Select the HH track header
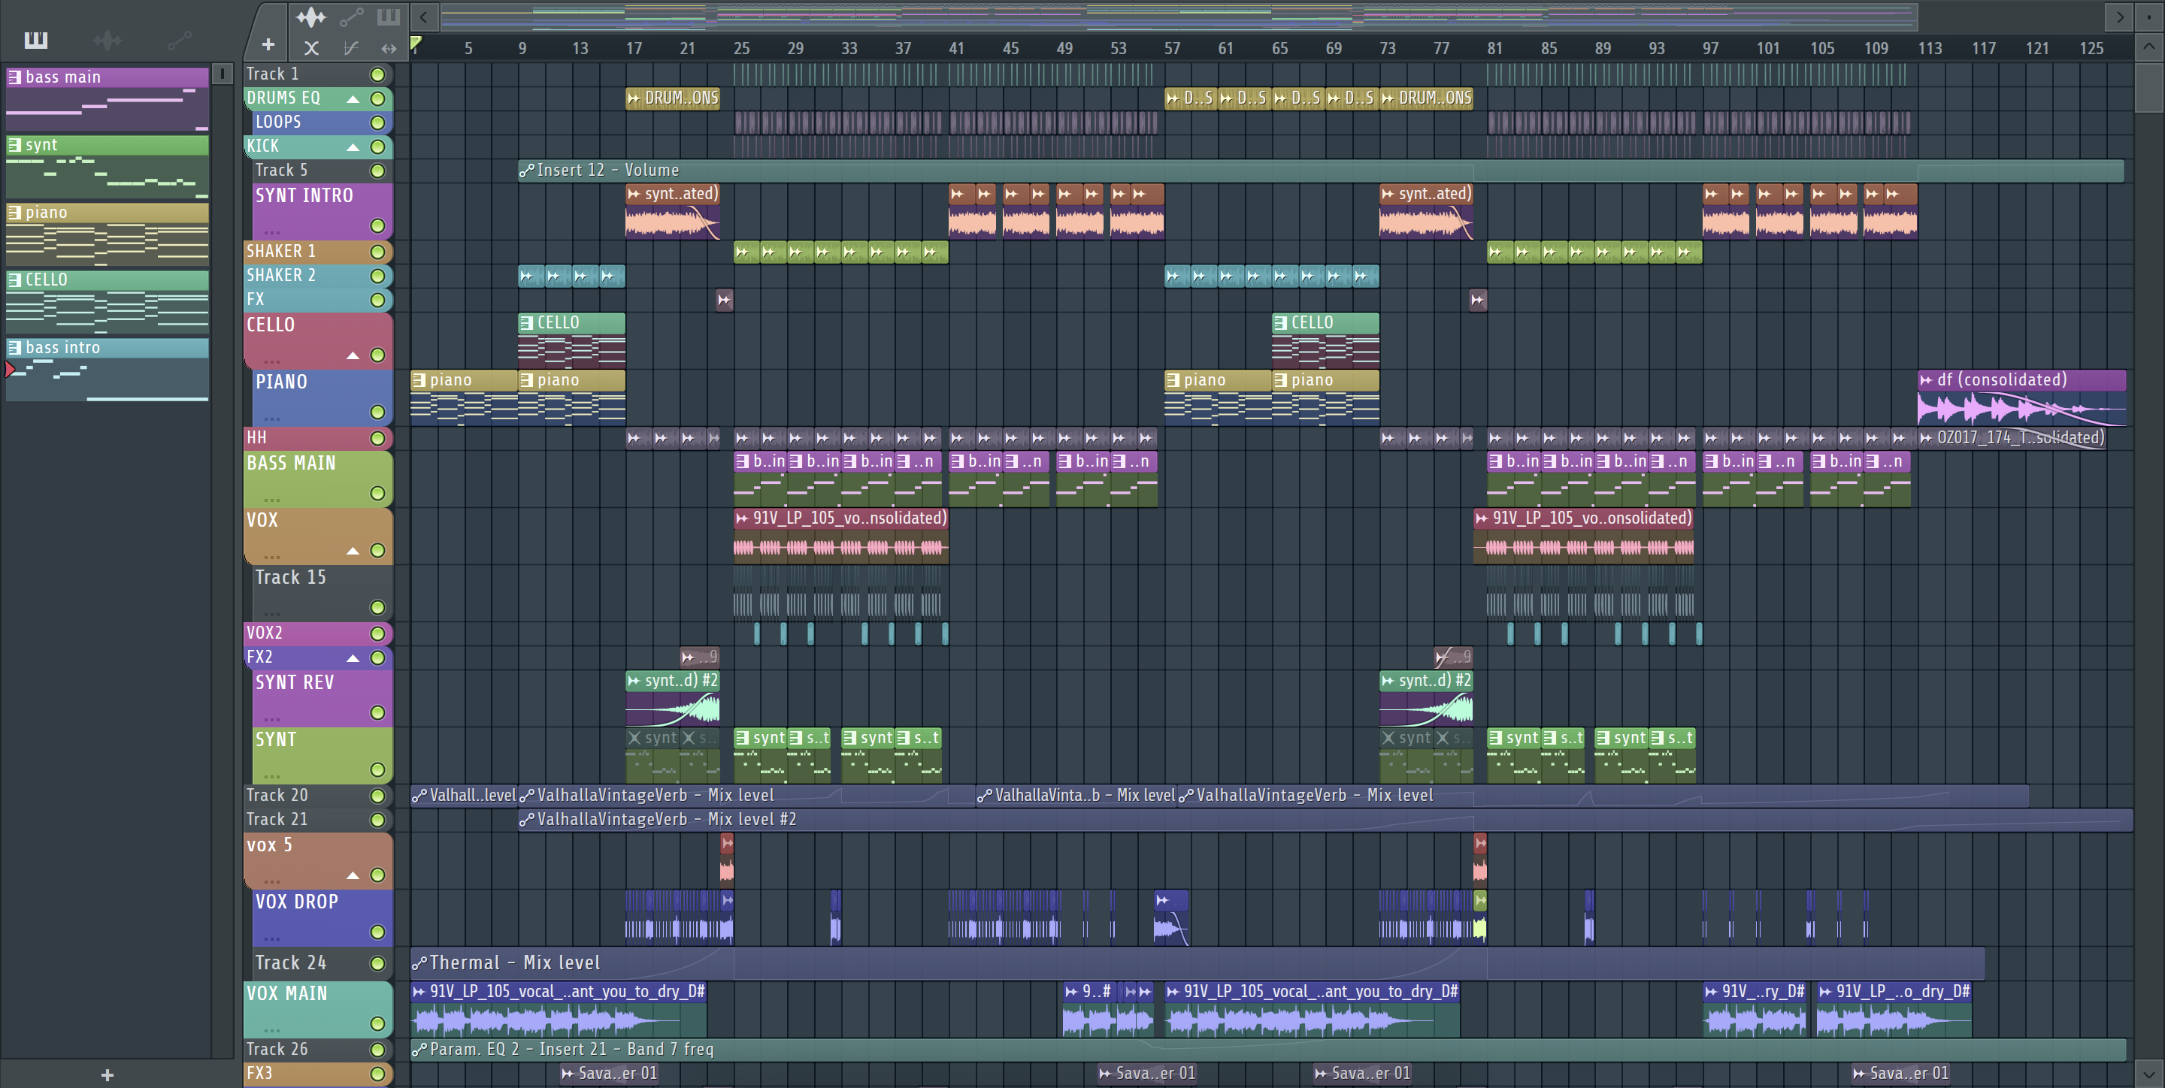Screen dimensions: 2165x1088 319,438
